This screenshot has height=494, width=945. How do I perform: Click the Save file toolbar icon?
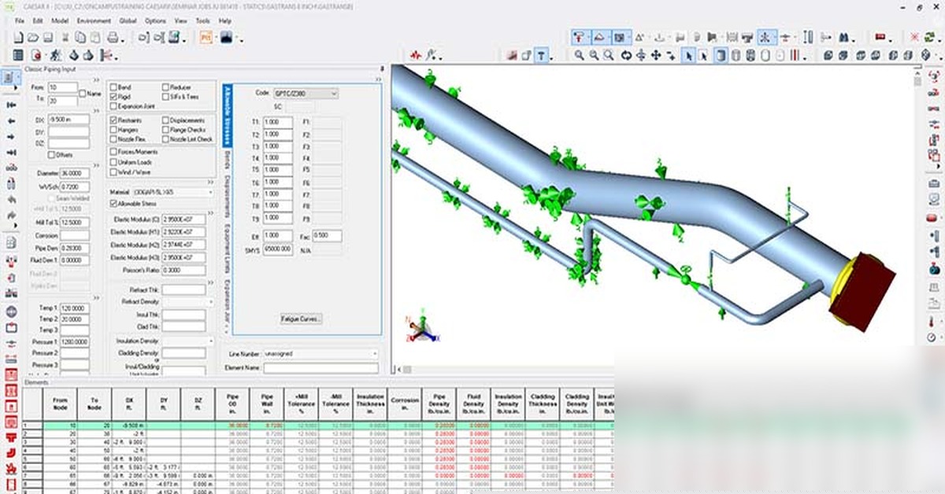[48, 37]
